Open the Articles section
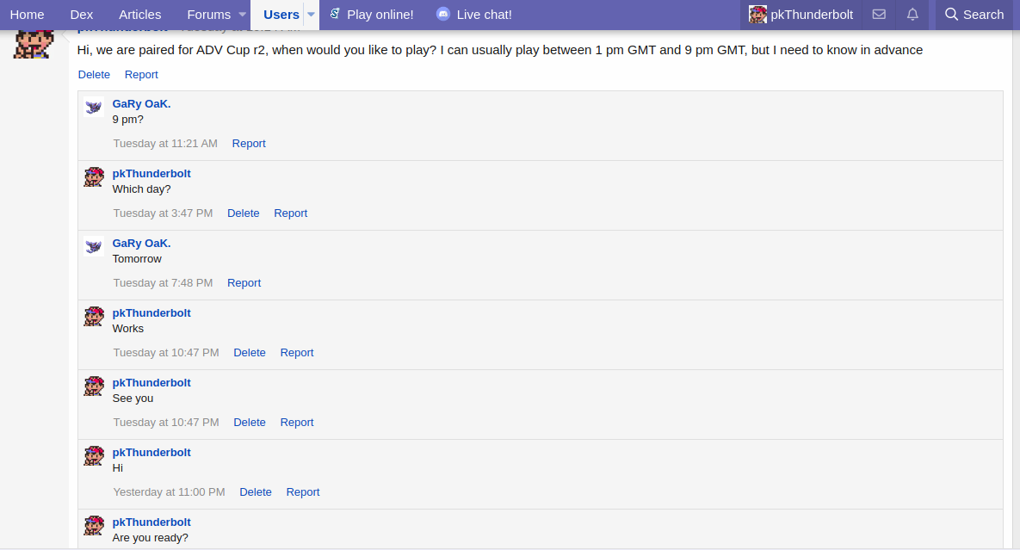Image resolution: width=1020 pixels, height=550 pixels. (x=139, y=15)
